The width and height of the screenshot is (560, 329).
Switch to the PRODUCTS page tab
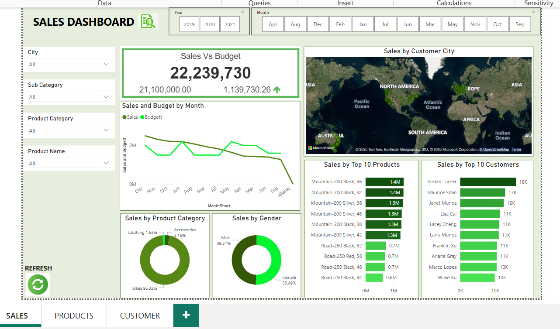74,315
